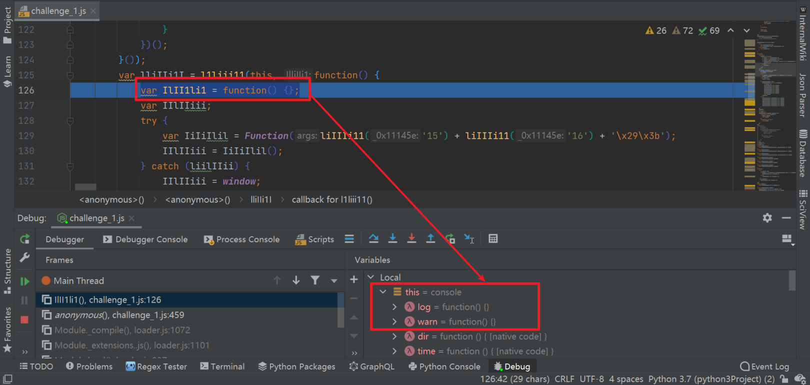Open the Python Console tool window
The image size is (810, 385).
point(444,366)
